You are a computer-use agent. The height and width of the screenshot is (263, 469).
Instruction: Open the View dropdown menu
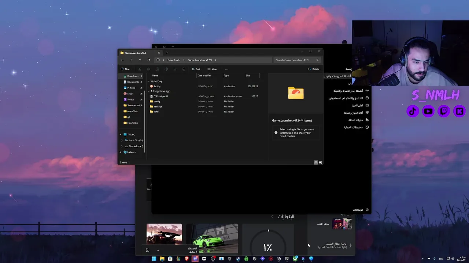(x=213, y=69)
